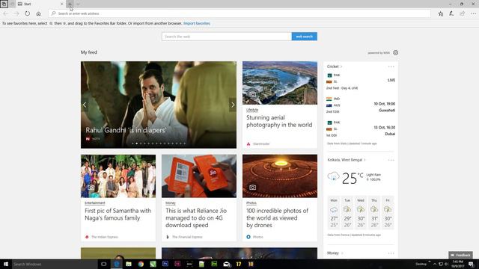Click the Search Windows taskbar box
The width and height of the screenshot is (479, 269).
coord(55,264)
